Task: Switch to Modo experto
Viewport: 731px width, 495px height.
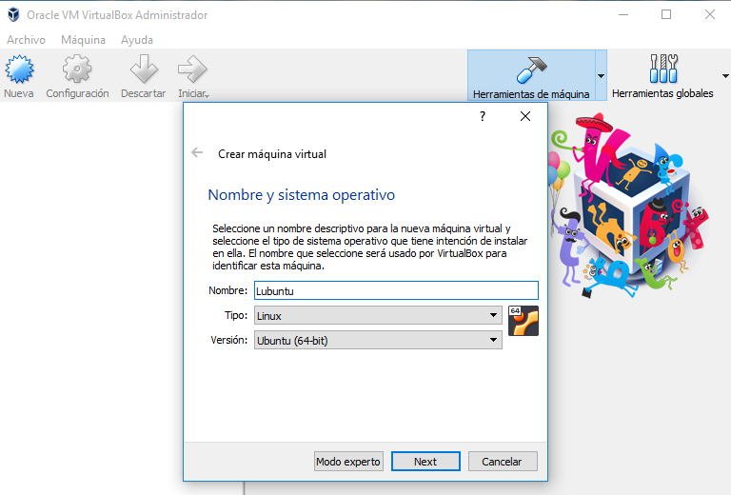Action: coord(348,462)
